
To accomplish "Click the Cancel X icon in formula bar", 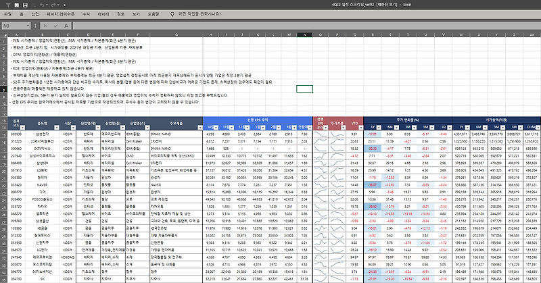I will 45,26.
